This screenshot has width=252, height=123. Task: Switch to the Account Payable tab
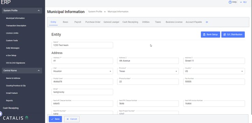194,22
